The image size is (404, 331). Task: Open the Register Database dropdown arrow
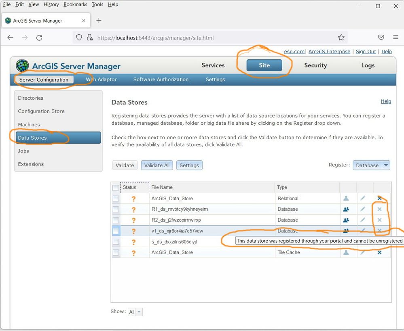click(386, 165)
